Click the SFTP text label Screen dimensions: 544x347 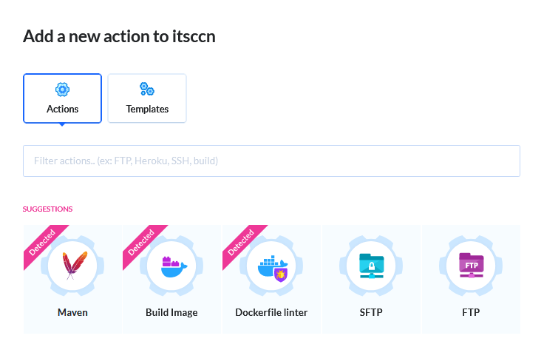[371, 312]
